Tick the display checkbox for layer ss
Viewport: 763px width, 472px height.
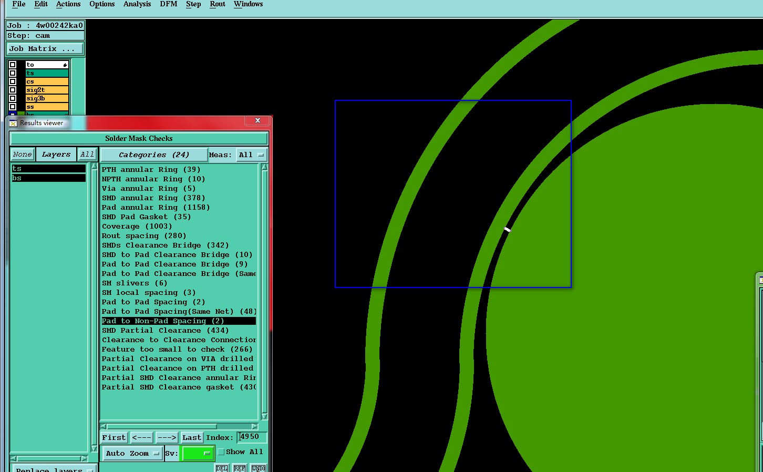click(x=13, y=107)
